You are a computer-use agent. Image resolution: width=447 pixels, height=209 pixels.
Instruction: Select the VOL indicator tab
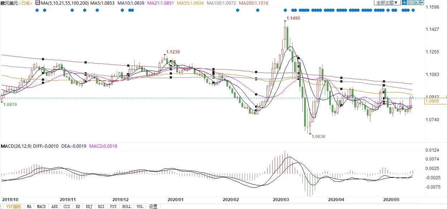140,206
